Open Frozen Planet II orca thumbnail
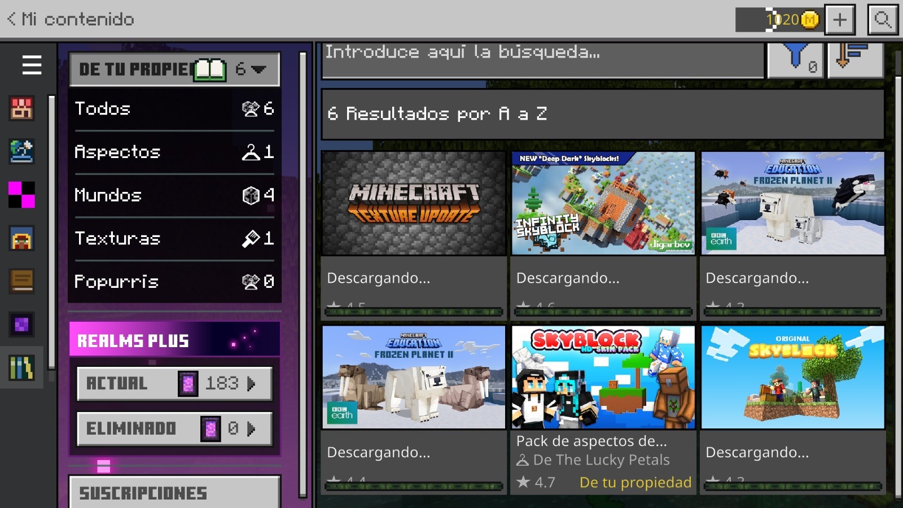 (793, 203)
